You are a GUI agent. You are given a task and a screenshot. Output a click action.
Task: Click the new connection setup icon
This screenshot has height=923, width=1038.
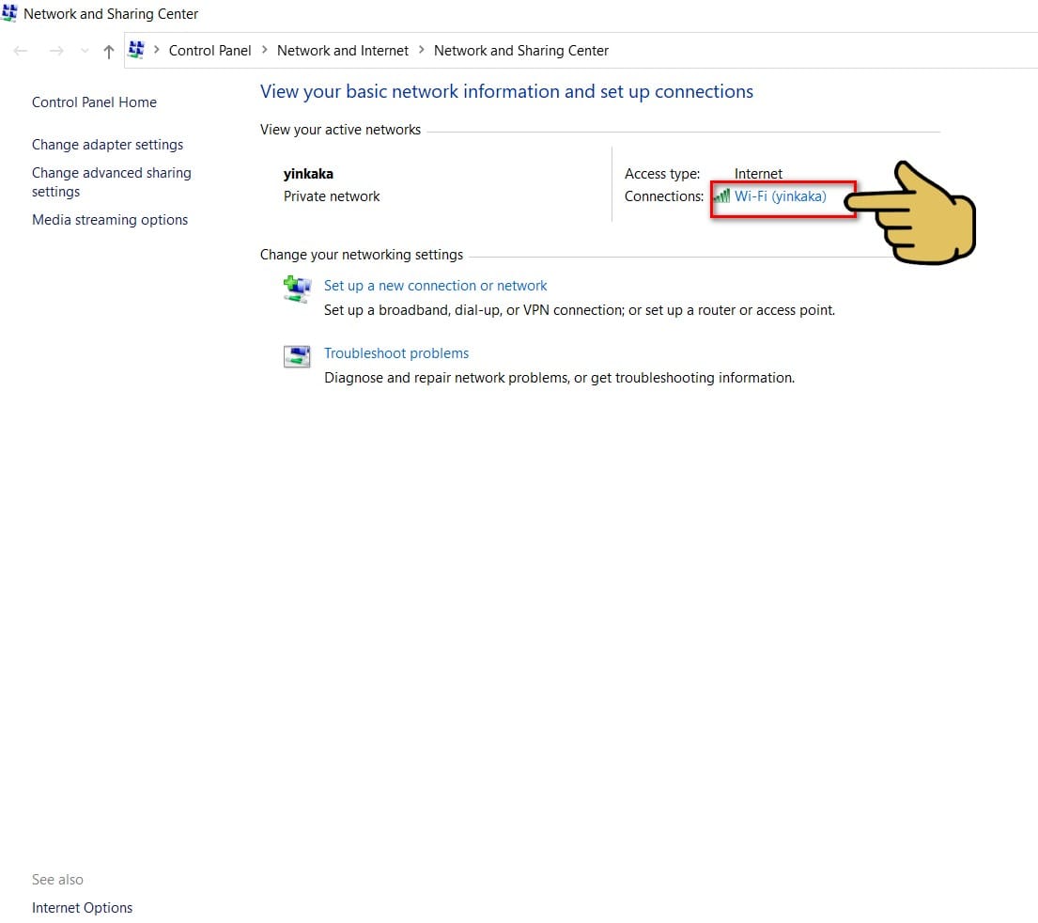coord(297,289)
